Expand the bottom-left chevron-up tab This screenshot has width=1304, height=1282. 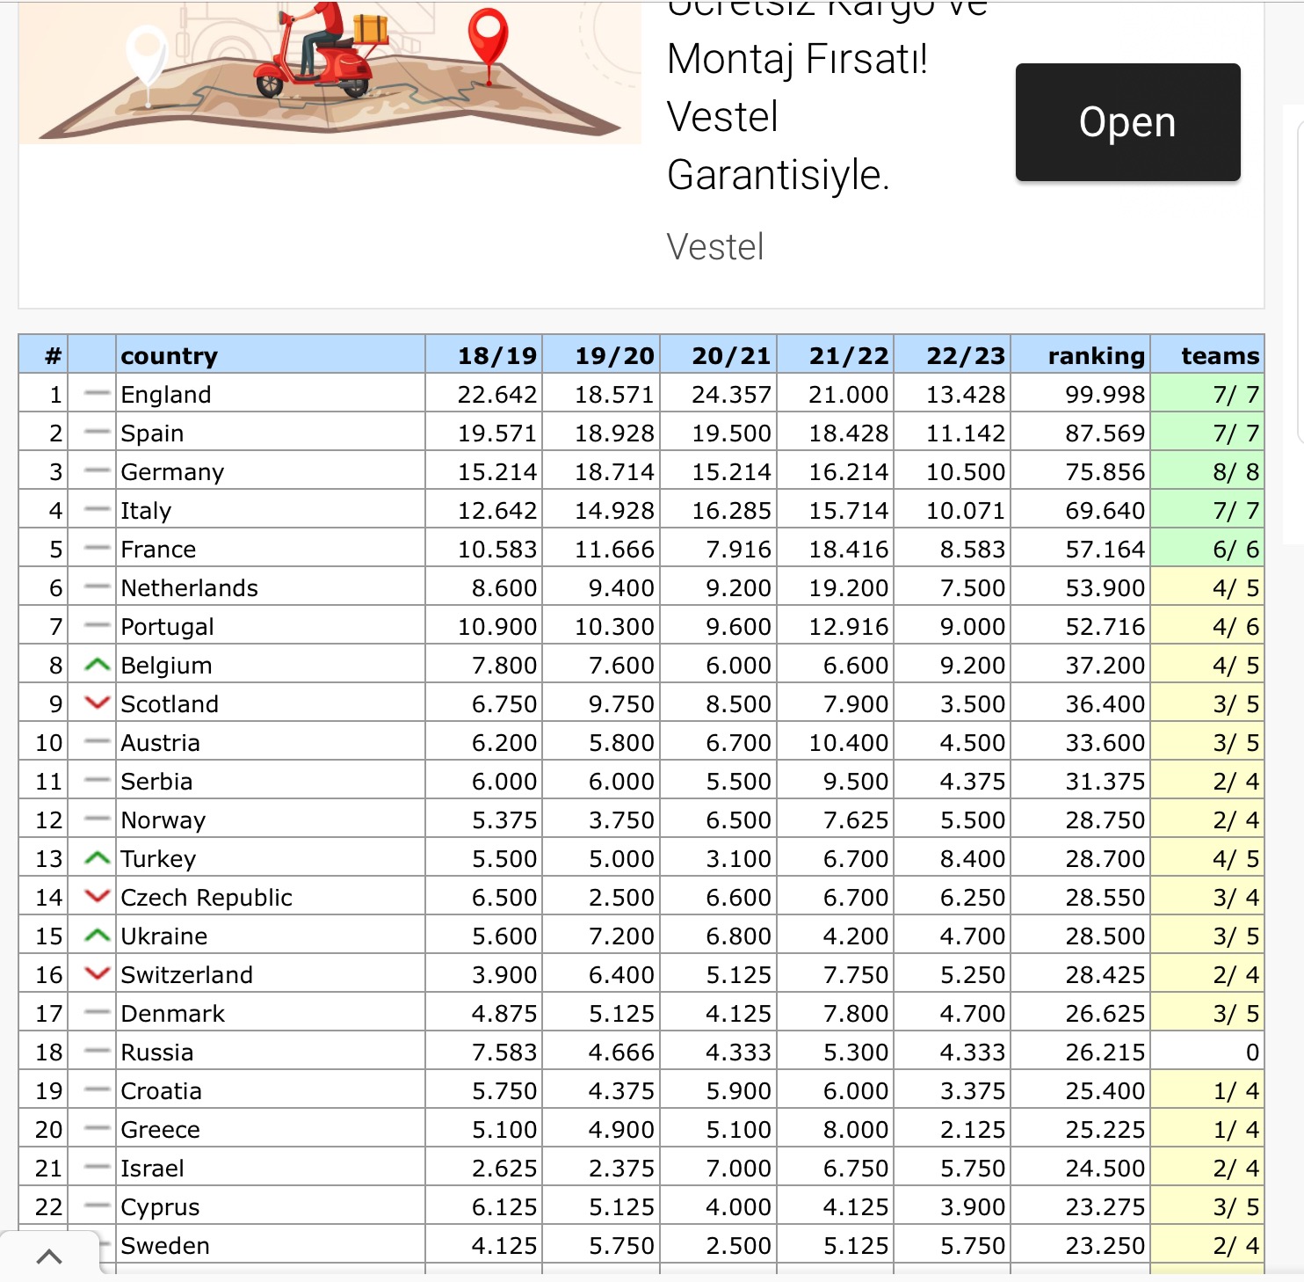49,1256
